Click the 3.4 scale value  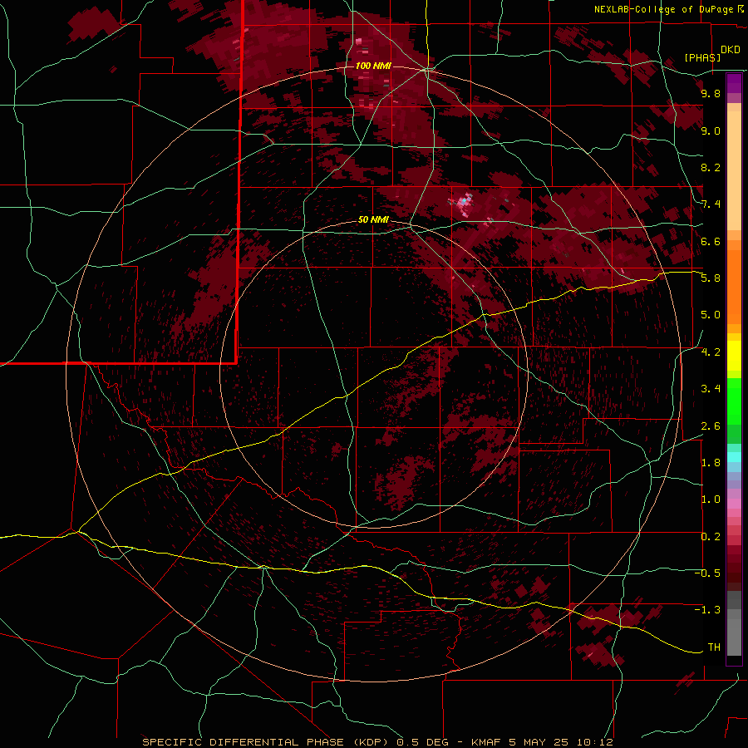click(711, 389)
